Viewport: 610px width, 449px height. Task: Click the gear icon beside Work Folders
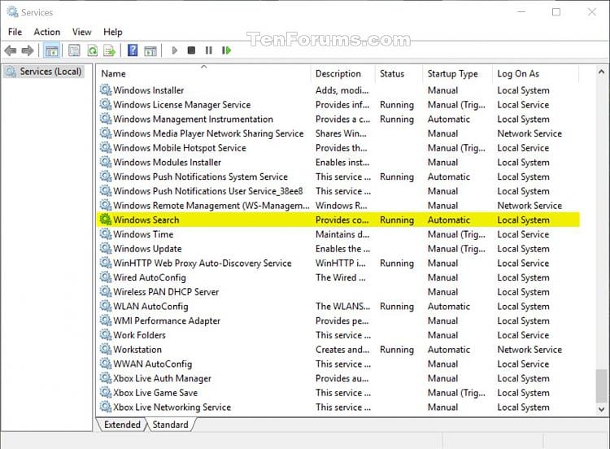click(106, 334)
